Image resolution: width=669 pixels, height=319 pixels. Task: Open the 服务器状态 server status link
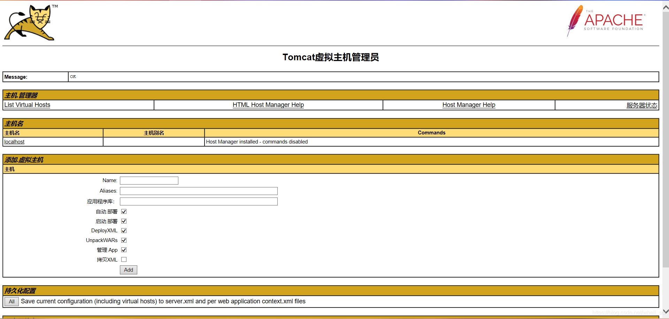(x=642, y=105)
